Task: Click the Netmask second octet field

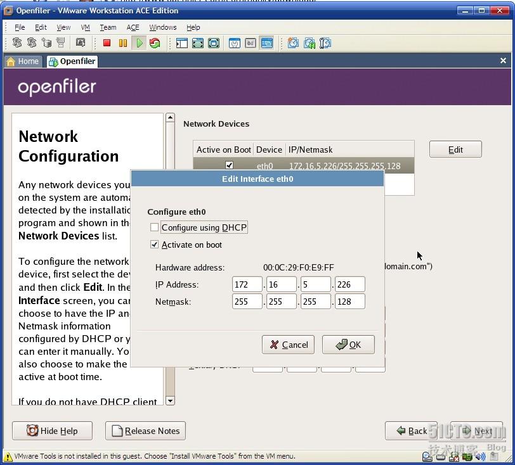Action: 282,302
